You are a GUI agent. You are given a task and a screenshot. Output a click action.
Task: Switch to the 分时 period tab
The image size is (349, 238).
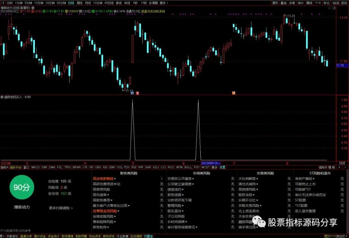point(10,3)
